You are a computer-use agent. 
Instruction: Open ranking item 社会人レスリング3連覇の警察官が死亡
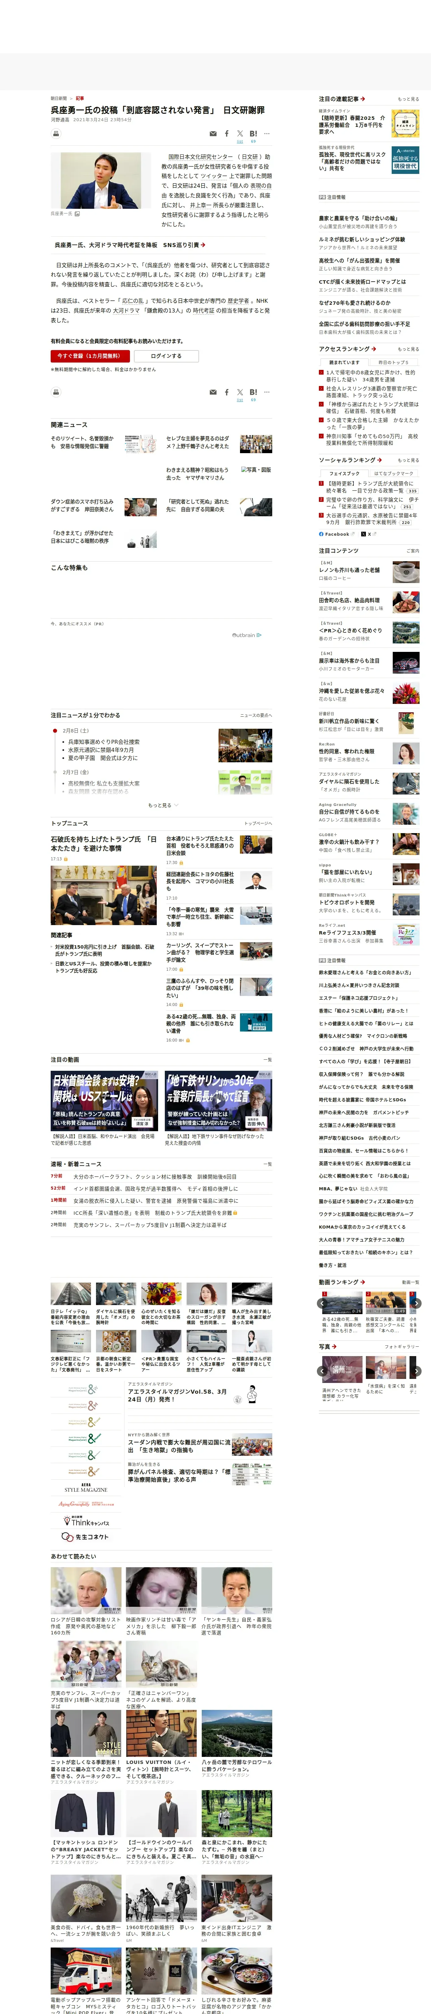[372, 392]
